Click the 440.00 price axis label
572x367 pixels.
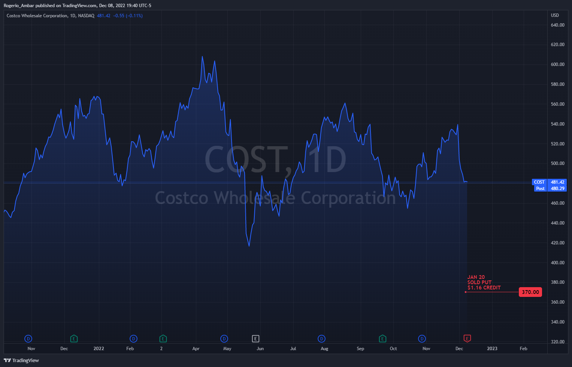click(558, 223)
